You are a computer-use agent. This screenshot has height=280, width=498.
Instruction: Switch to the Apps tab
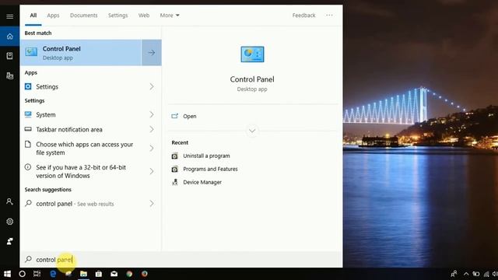point(53,16)
